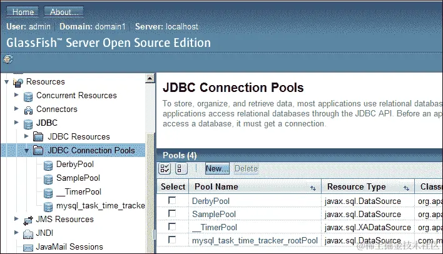Click the Connectors icon
Viewport: 443px width, 254px height.
pos(28,110)
